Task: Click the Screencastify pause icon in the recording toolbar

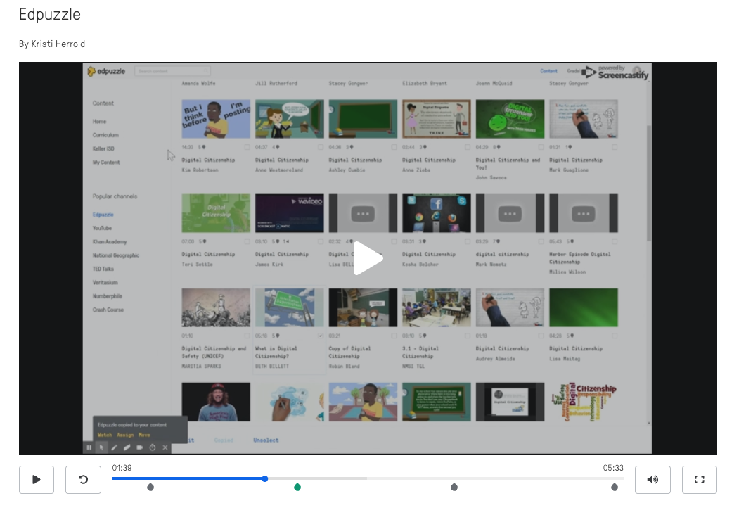Action: pos(89,447)
